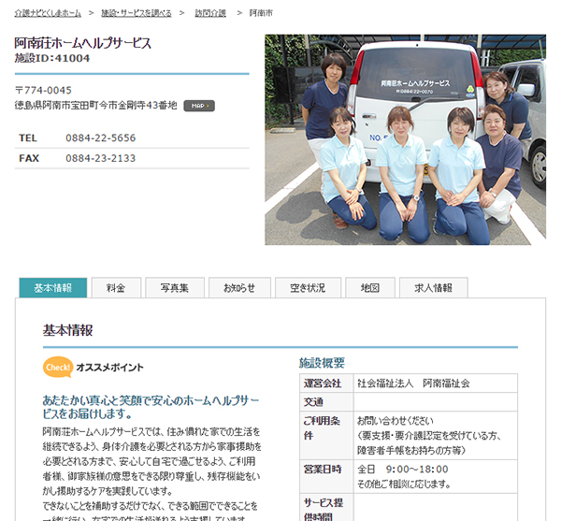This screenshot has width=561, height=521.
Task: Switch to the お知らせ tab
Action: [239, 288]
